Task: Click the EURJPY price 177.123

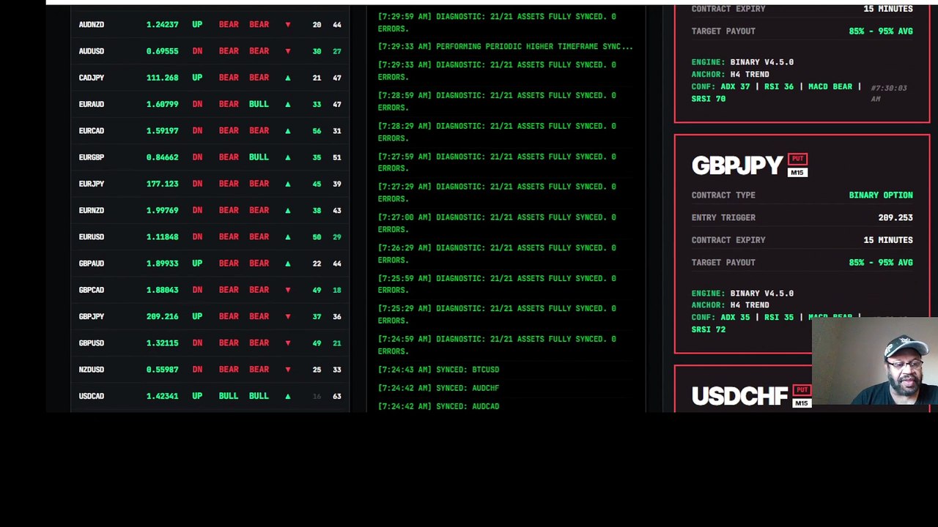Action: (162, 184)
